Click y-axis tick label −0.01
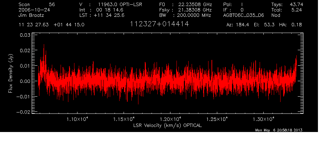This screenshot has height=165, width=324. pos(23,96)
